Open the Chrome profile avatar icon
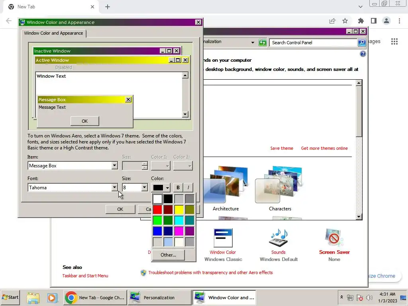Screen dimensions: 408x306 click(x=386, y=21)
